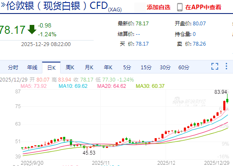Image resolution: width=233 pixels, height=166 pixels.
Task: Click the MA20: 64.62 legend
Action: [x=111, y=86]
